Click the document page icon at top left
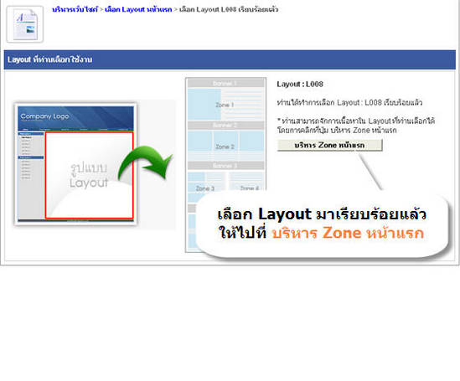 coord(25,24)
